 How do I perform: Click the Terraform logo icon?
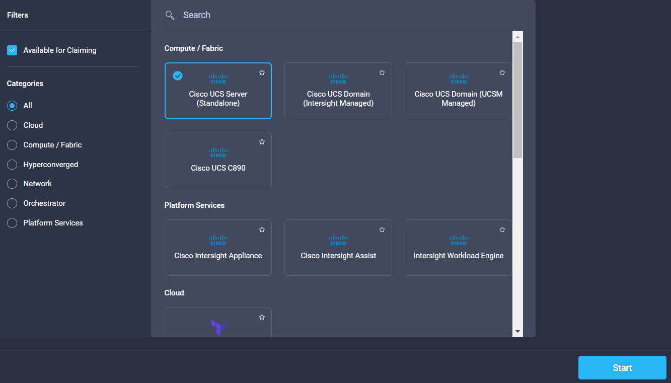click(218, 328)
